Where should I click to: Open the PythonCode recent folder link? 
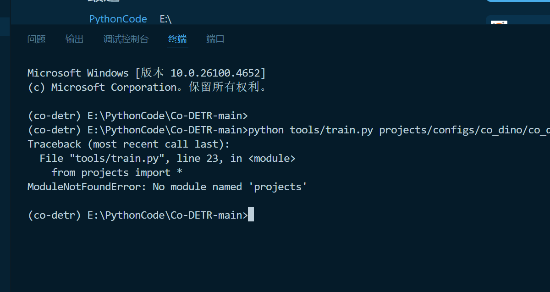(x=118, y=19)
